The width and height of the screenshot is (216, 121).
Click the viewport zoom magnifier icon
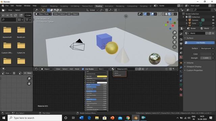174,33
